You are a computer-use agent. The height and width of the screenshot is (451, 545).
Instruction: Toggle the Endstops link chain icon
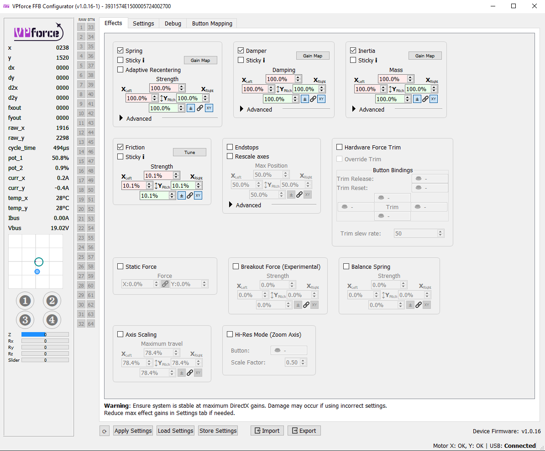(x=299, y=195)
